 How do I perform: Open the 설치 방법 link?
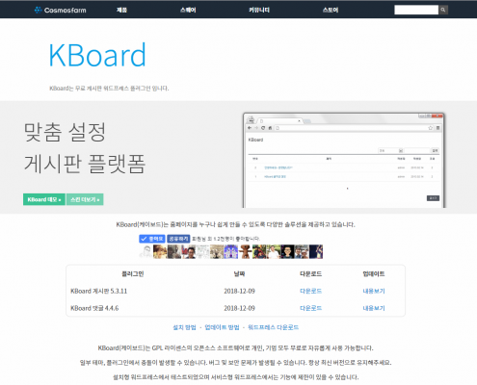point(184,327)
